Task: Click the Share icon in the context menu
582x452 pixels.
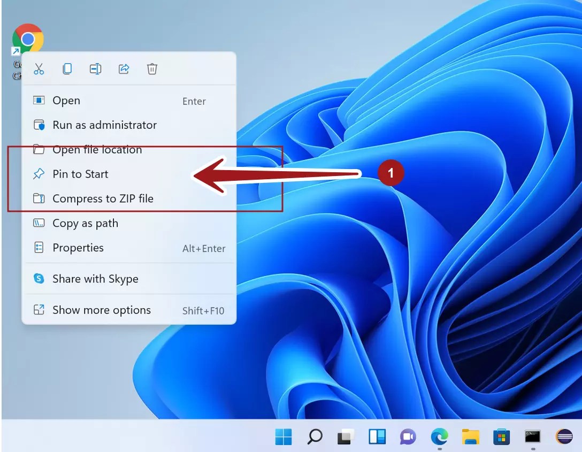Action: point(124,69)
